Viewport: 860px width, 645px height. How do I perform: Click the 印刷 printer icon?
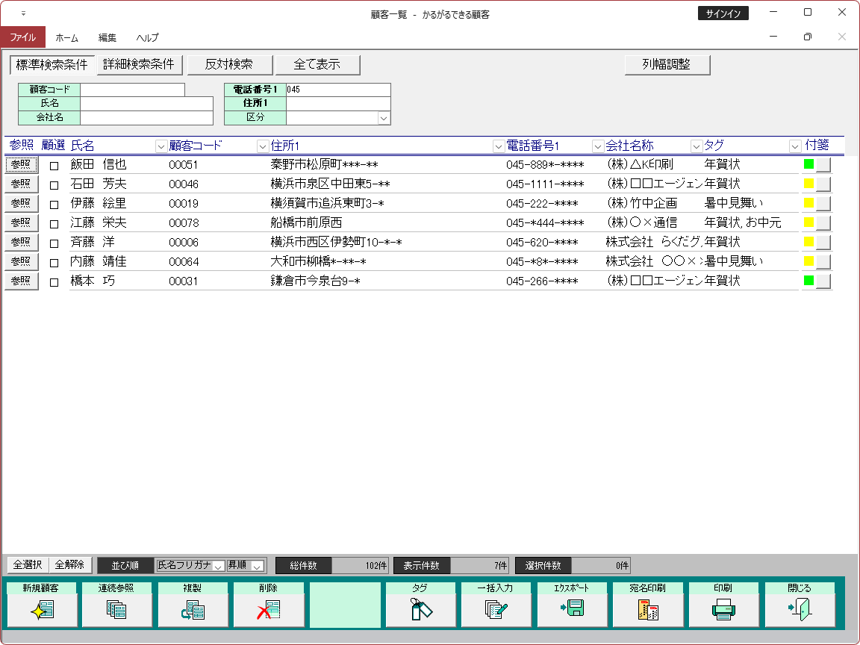click(x=724, y=610)
